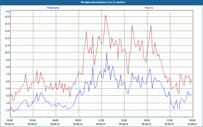Click the '12,0' y-axis value
The image size is (203, 127).
7,38
